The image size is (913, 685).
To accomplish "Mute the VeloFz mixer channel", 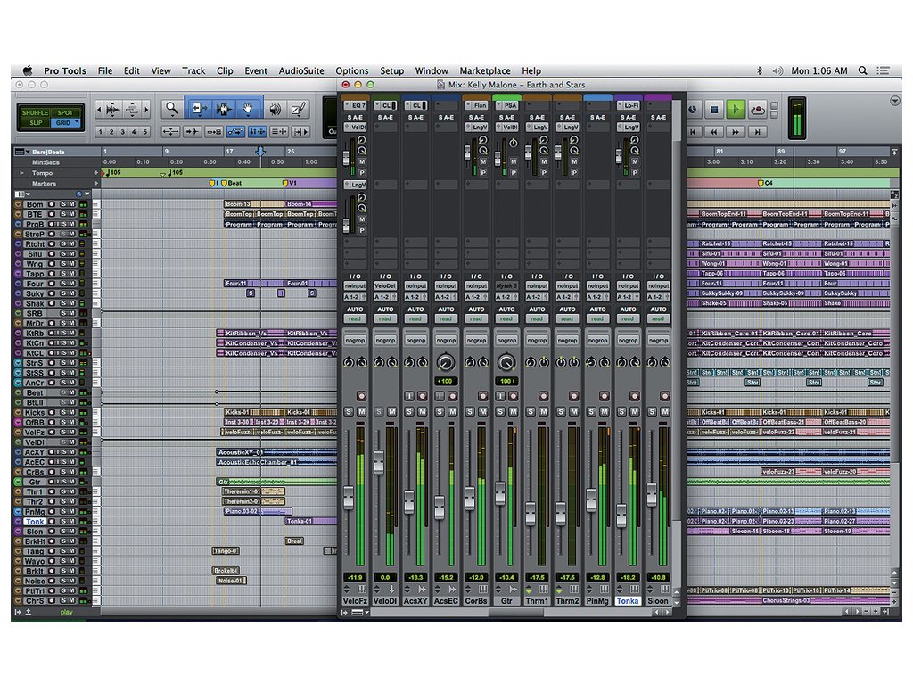I will point(362,412).
